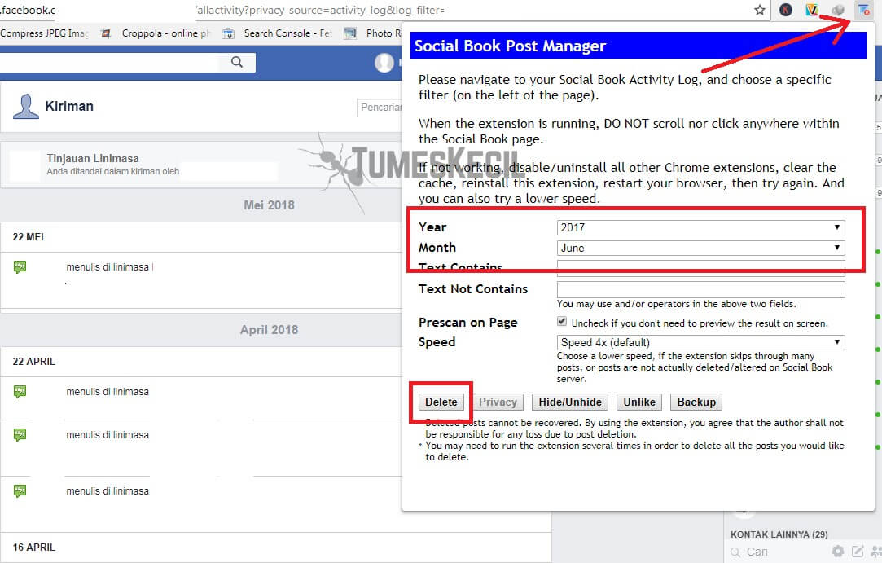Click the Hide/Unhide button
The height and width of the screenshot is (563, 882).
(570, 402)
